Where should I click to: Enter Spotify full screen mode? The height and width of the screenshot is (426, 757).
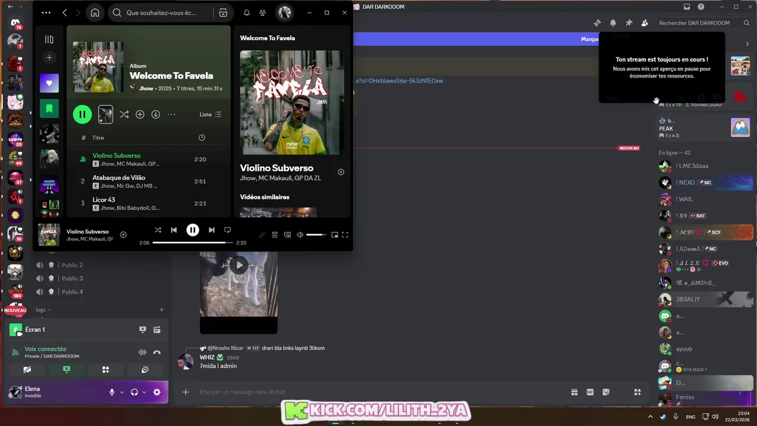click(345, 235)
